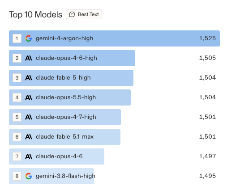Select the gemini-3.8-flash-high model name

65,176
